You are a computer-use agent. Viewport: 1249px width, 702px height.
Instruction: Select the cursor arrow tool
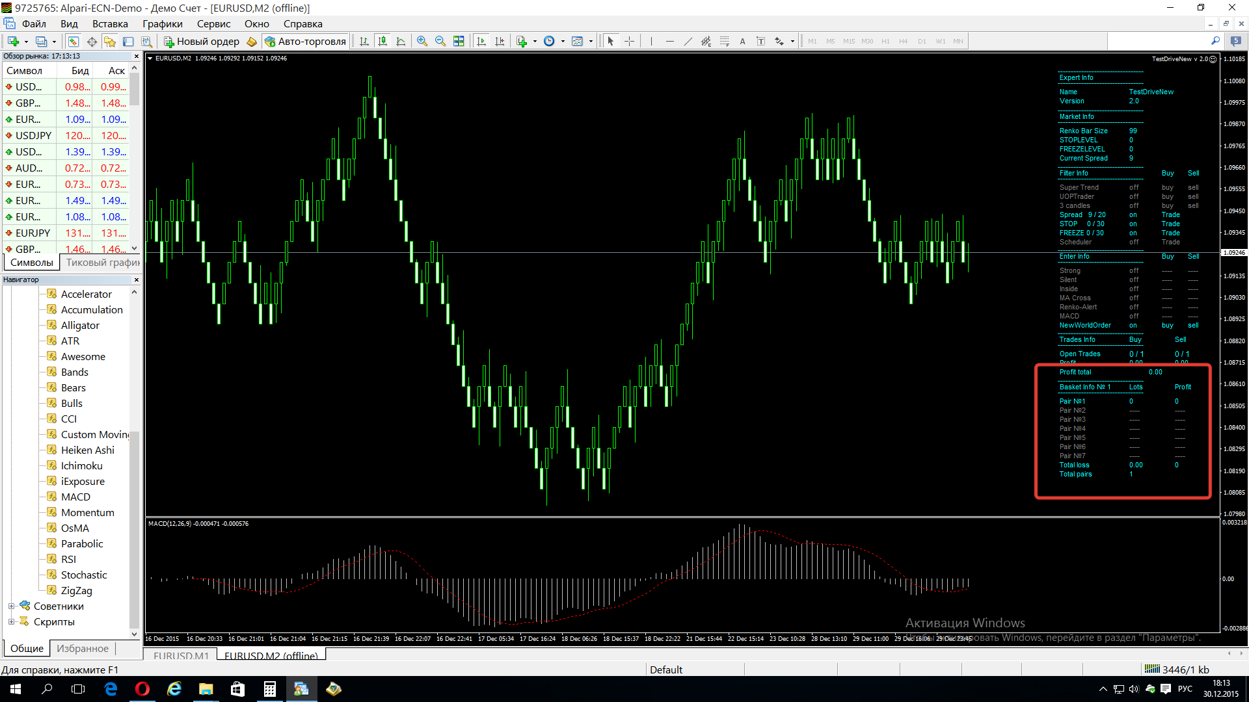pos(610,41)
